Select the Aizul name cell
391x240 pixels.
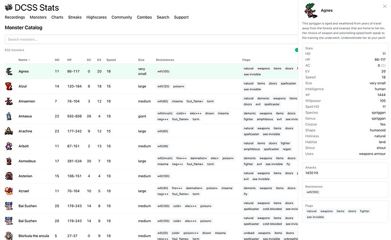point(23,86)
